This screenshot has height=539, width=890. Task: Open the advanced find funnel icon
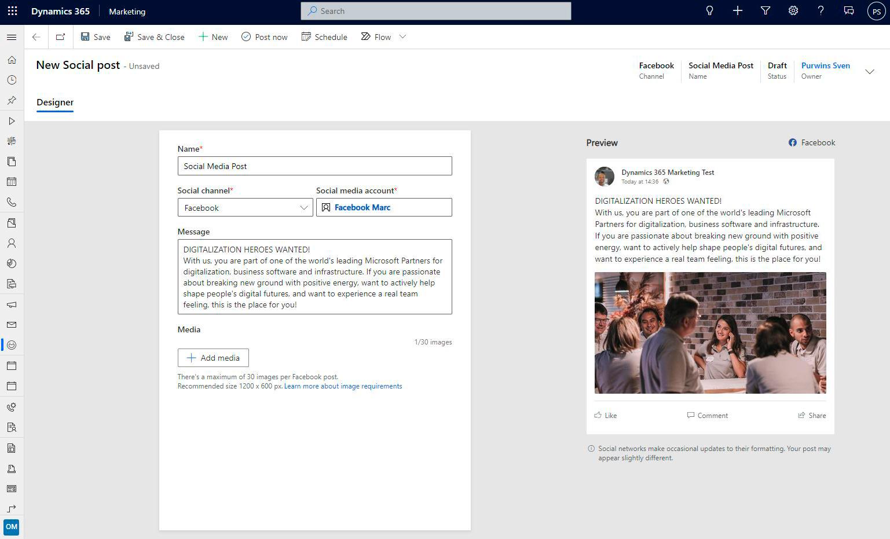765,10
